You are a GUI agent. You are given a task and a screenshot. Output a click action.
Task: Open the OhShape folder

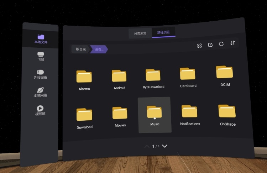(227, 114)
